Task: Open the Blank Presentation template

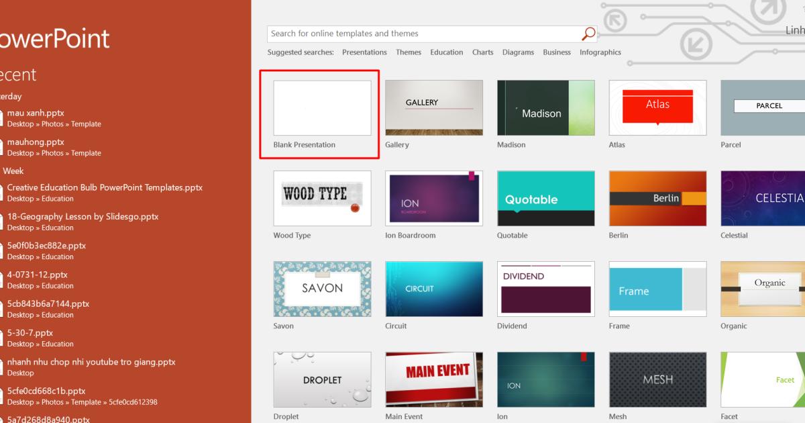Action: 322,107
